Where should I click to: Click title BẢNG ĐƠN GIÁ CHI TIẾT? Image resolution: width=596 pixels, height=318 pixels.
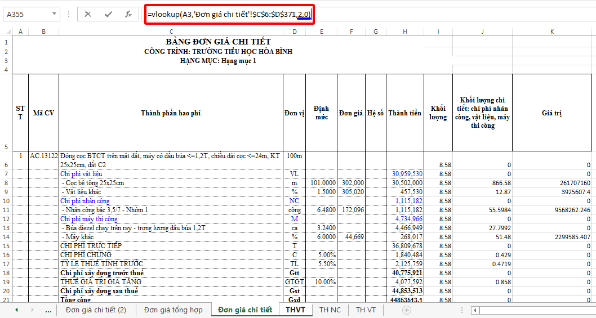[219, 42]
